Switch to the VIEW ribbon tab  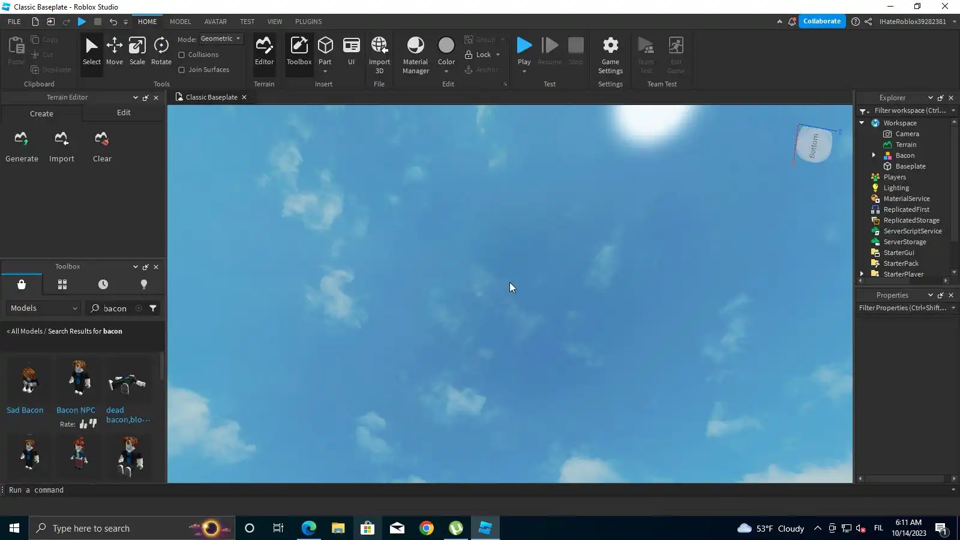pyautogui.click(x=275, y=22)
